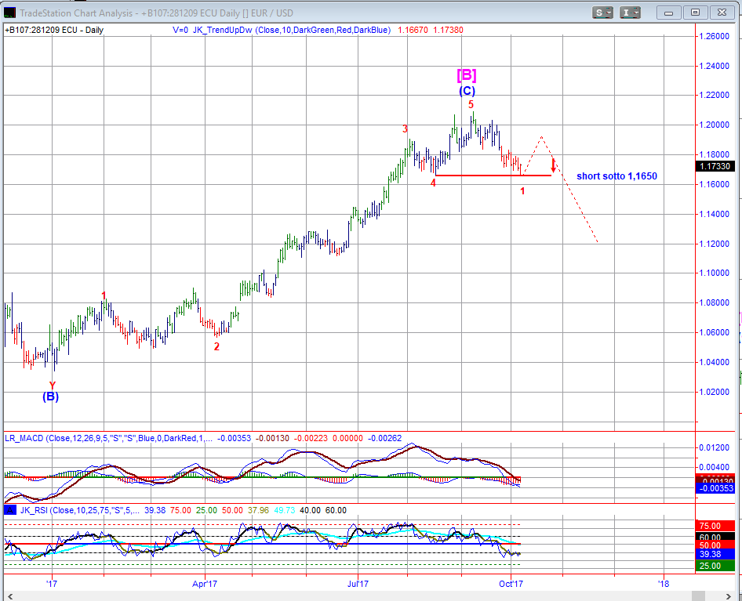Click the green 25.00 tag on RSI axis
The width and height of the screenshot is (742, 601).
coord(715,566)
